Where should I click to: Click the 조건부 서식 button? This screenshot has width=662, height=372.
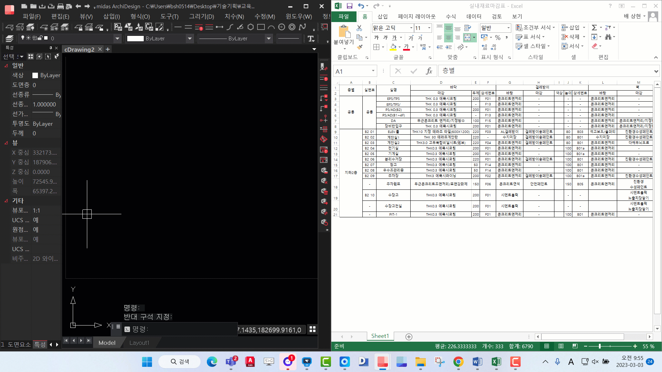[x=535, y=28]
